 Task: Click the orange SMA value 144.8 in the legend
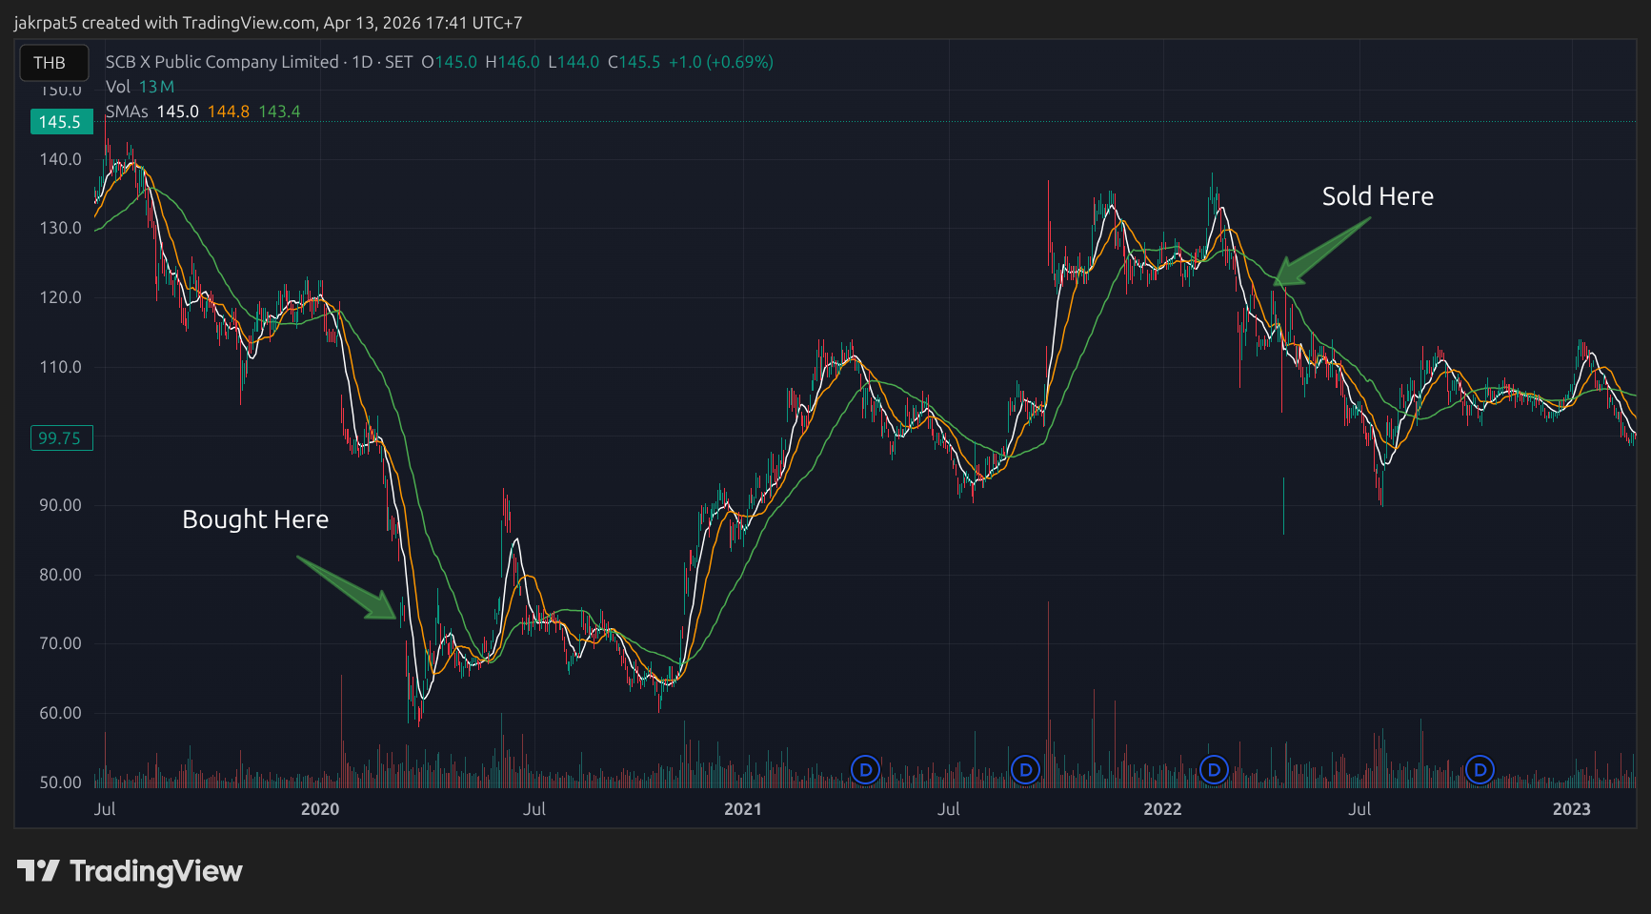[229, 111]
